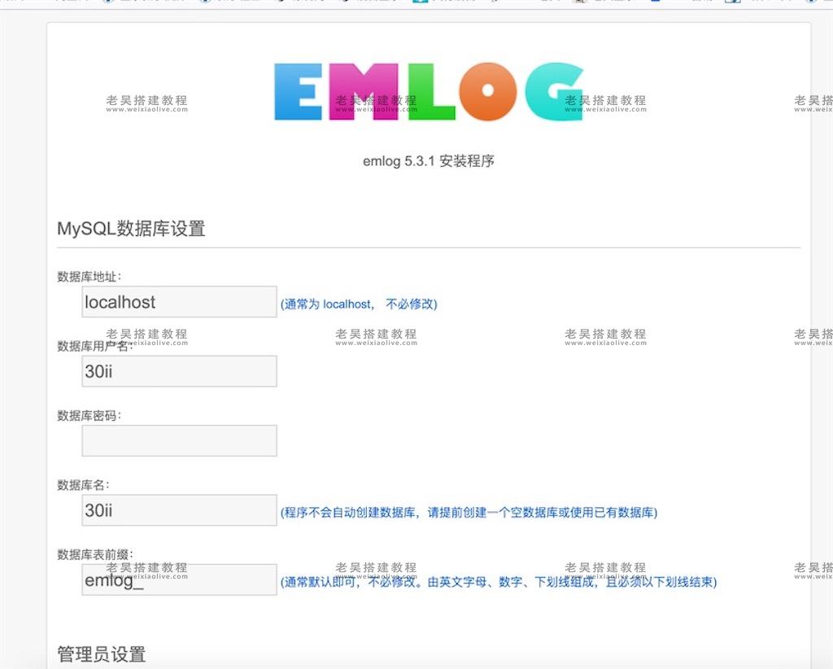Click the blue hint text beside the localhost field
833x669 pixels.
(x=358, y=304)
